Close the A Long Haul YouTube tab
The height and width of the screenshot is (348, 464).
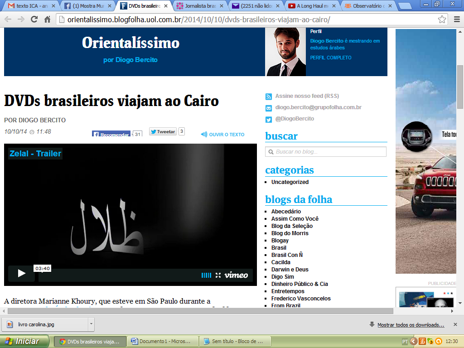(334, 6)
